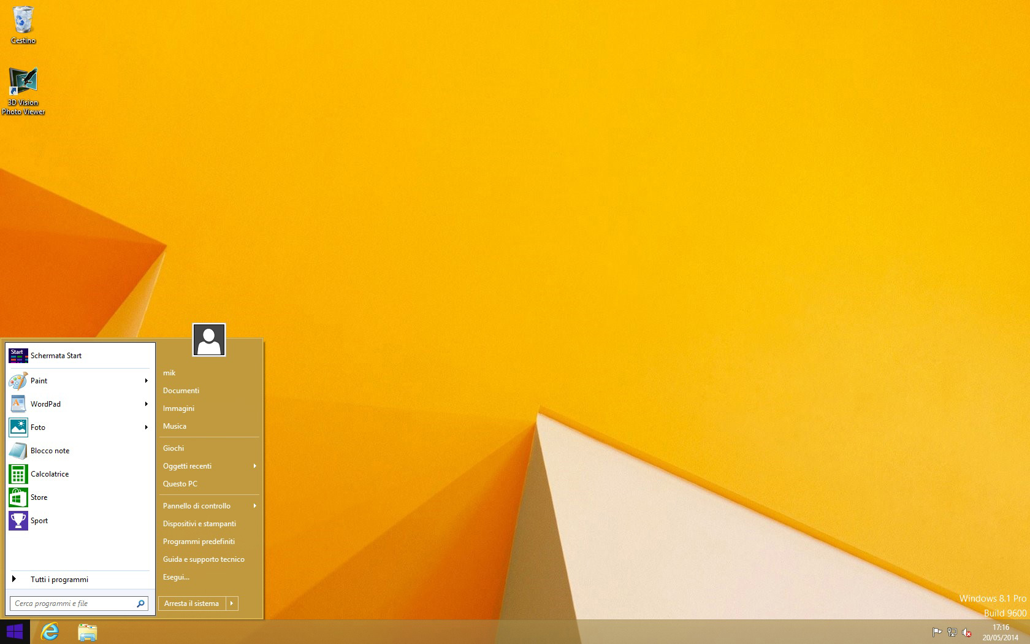Open the shutdown options arrow
The height and width of the screenshot is (644, 1030).
[x=232, y=604]
